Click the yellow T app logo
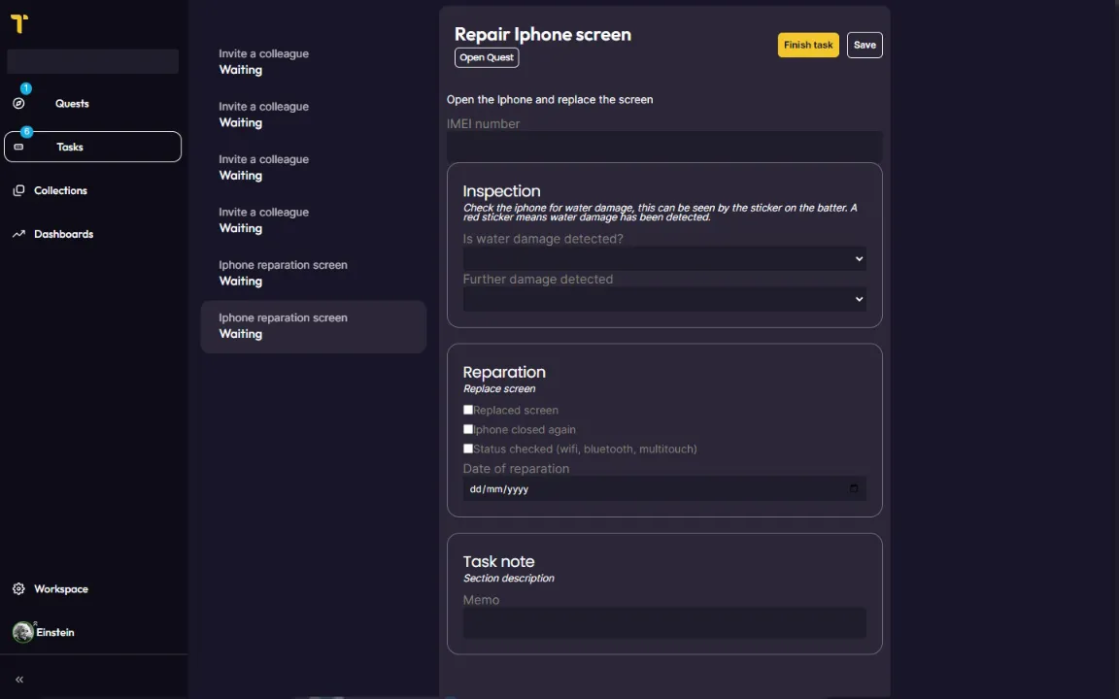Viewport: 1119px width, 699px height. coord(19,23)
